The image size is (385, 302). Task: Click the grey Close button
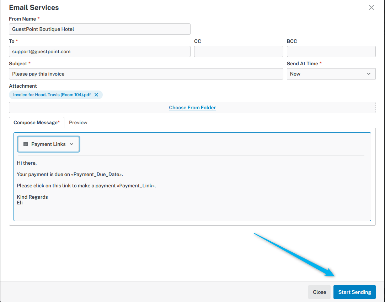pos(319,292)
